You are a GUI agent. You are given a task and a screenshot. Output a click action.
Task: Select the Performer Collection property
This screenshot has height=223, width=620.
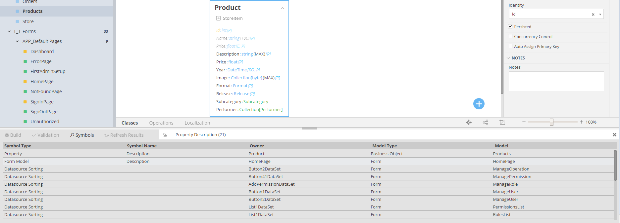coord(249,109)
